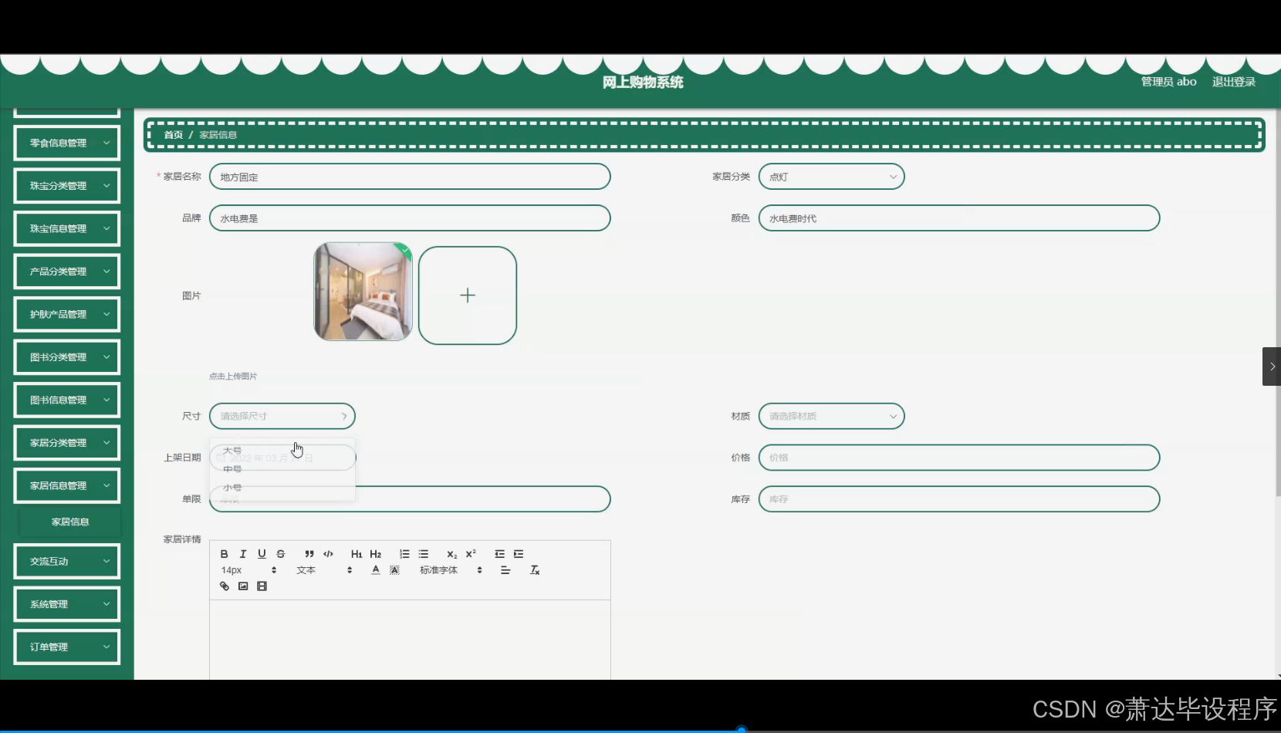Apply superscript formatting

(471, 554)
